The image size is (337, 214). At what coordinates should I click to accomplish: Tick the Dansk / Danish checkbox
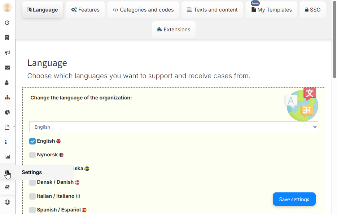32,182
